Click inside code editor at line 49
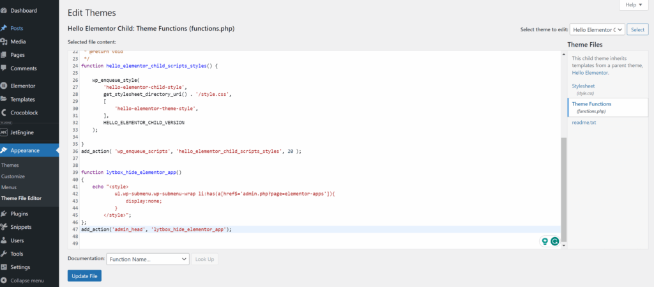The width and height of the screenshot is (654, 287). pos(321,243)
